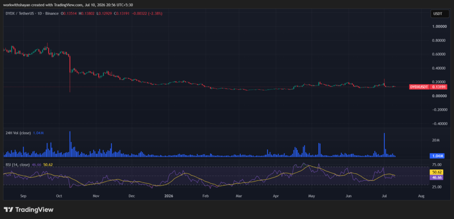This screenshot has width=454, height=219.
Task: Click the 0.80000 price axis label
Action: (x=438, y=40)
